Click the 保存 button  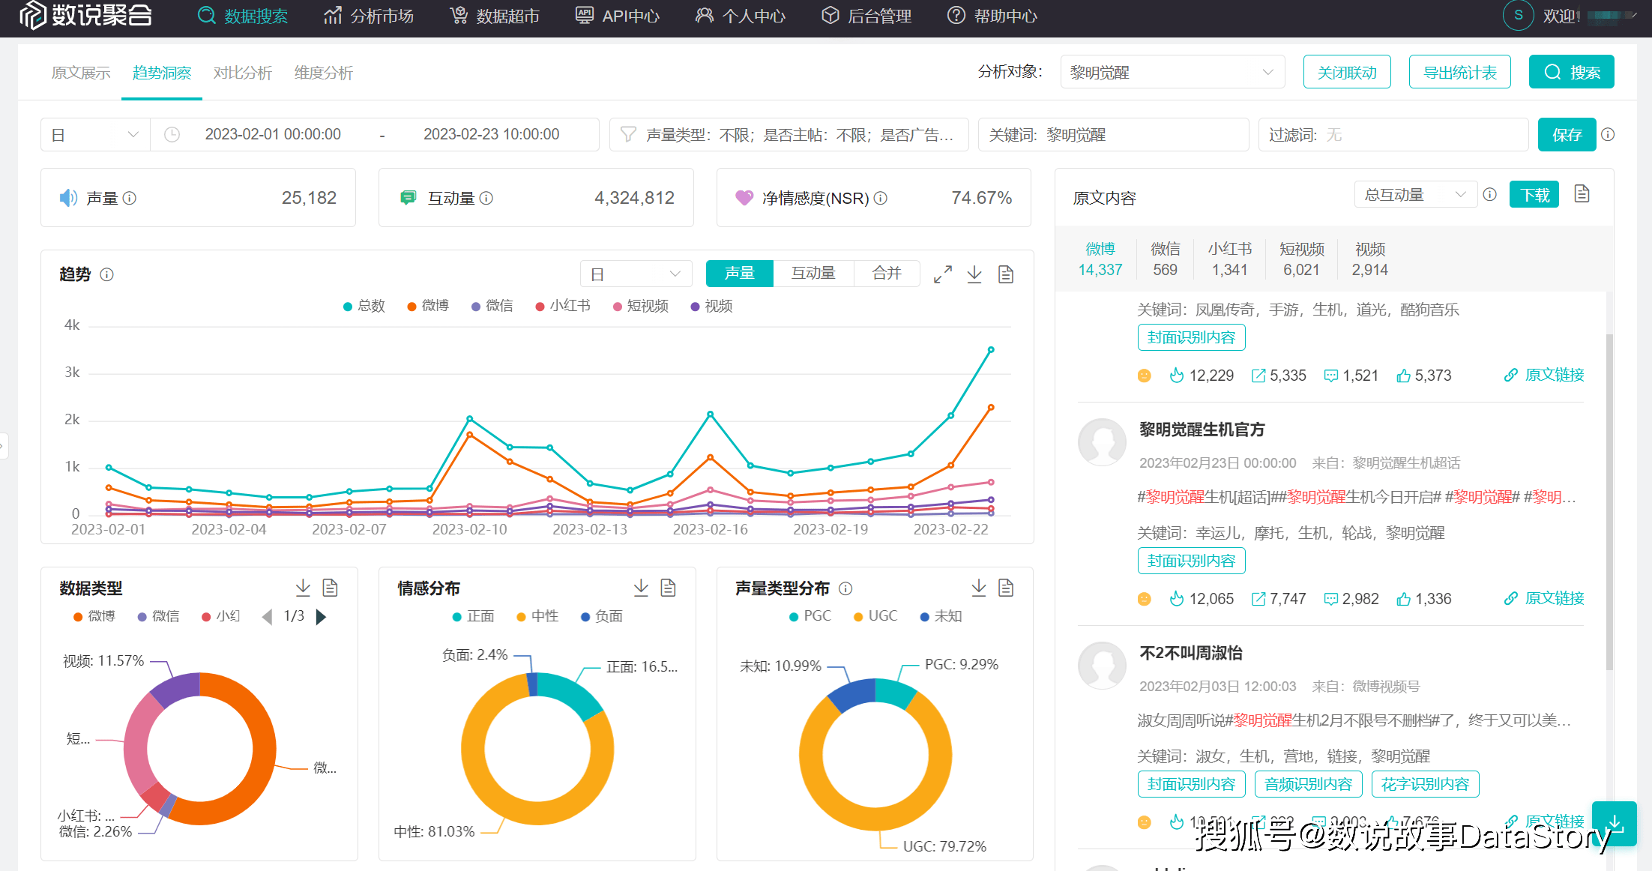click(x=1567, y=134)
